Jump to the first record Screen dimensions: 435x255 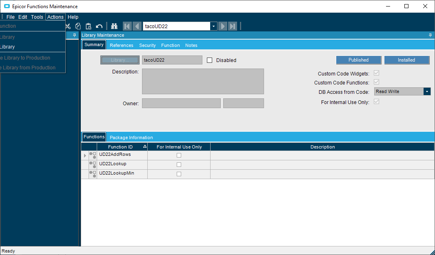tap(127, 27)
